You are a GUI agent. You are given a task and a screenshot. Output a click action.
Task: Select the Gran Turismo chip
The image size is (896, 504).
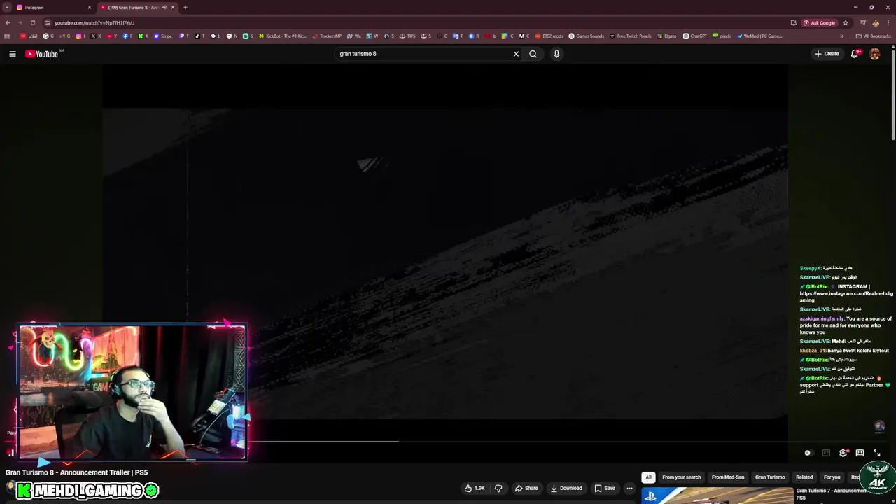pyautogui.click(x=770, y=477)
